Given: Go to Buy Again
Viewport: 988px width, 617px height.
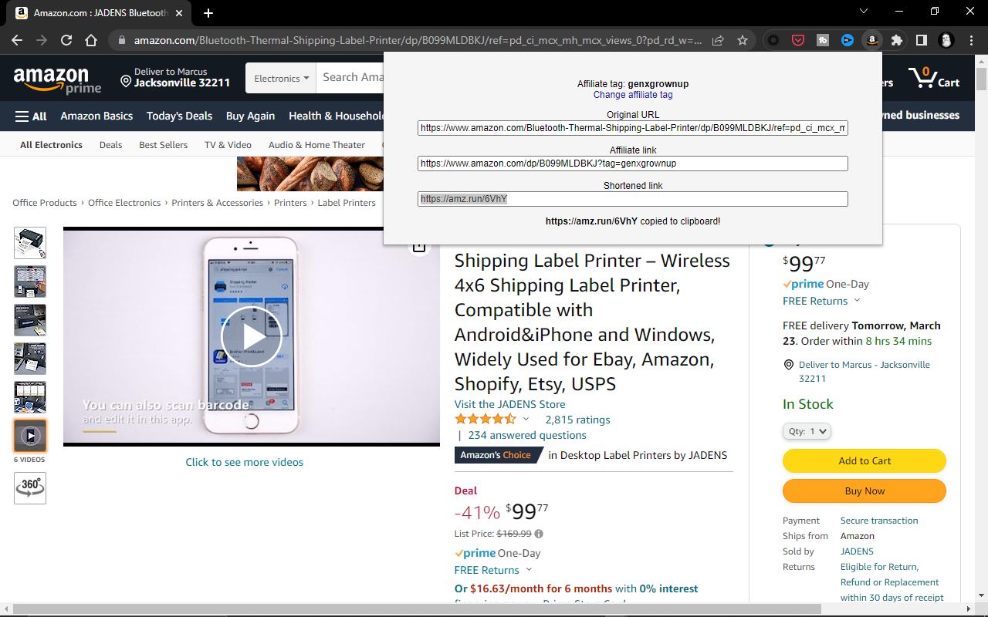Looking at the screenshot, I should click(250, 116).
